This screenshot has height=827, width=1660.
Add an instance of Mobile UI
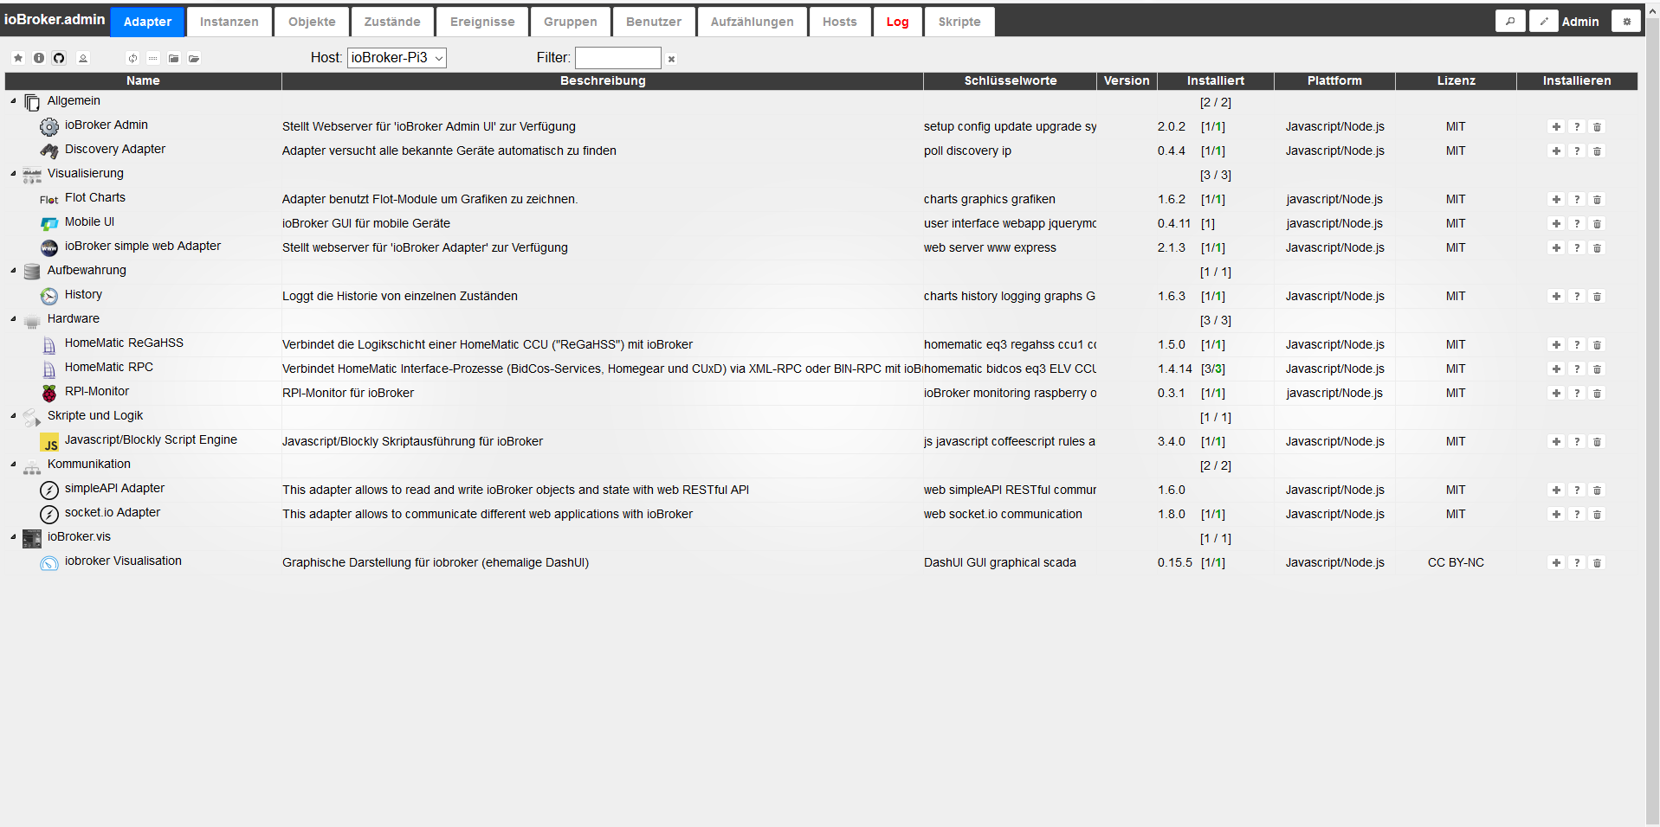[1556, 223]
